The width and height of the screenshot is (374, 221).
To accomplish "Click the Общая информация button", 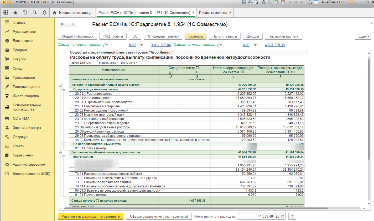I will [x=77, y=36].
